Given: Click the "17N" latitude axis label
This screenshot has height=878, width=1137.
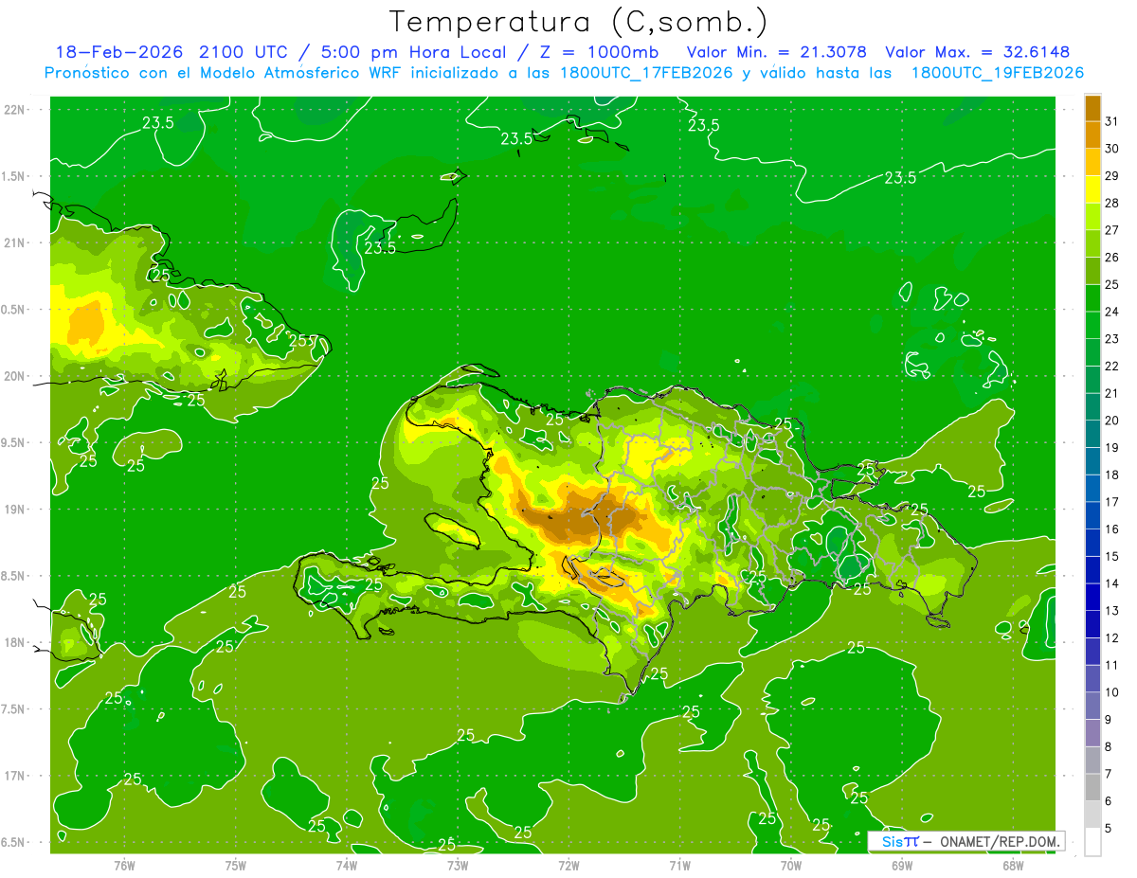Looking at the screenshot, I should coord(15,777).
